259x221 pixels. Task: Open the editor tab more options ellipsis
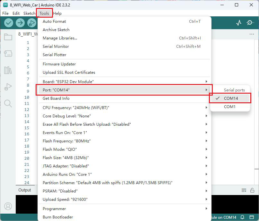[x=252, y=34]
